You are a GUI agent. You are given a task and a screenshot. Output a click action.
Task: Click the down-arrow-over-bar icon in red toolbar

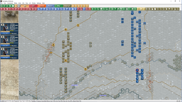(x=5, y=9)
